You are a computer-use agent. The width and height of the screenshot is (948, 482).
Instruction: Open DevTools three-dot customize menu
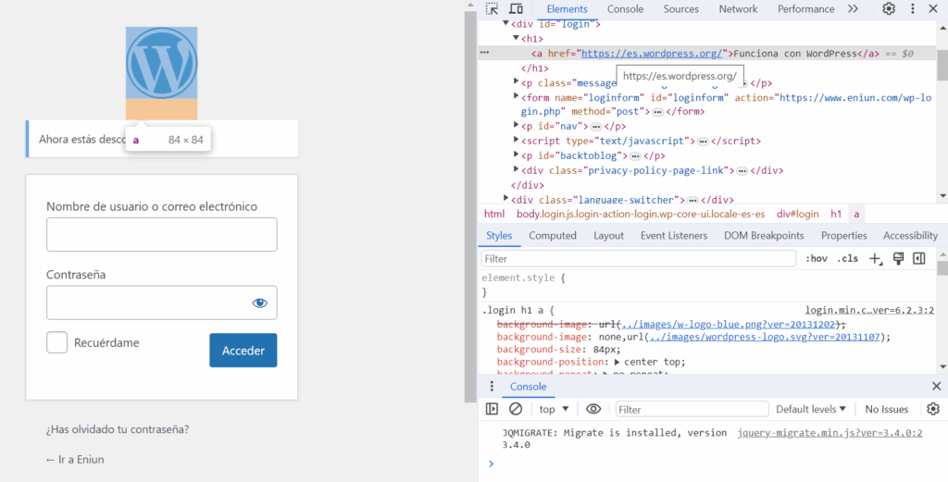click(x=913, y=8)
